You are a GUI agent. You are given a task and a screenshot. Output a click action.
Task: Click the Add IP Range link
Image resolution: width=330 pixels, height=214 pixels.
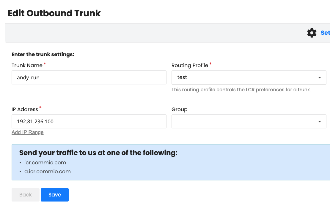tap(28, 132)
